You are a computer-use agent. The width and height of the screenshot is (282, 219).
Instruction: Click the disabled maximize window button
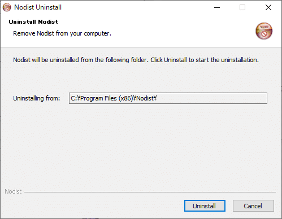242,7
